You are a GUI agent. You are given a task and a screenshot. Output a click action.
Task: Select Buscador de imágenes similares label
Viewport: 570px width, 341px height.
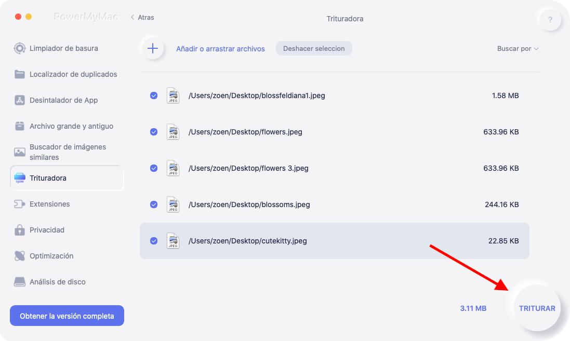click(68, 152)
